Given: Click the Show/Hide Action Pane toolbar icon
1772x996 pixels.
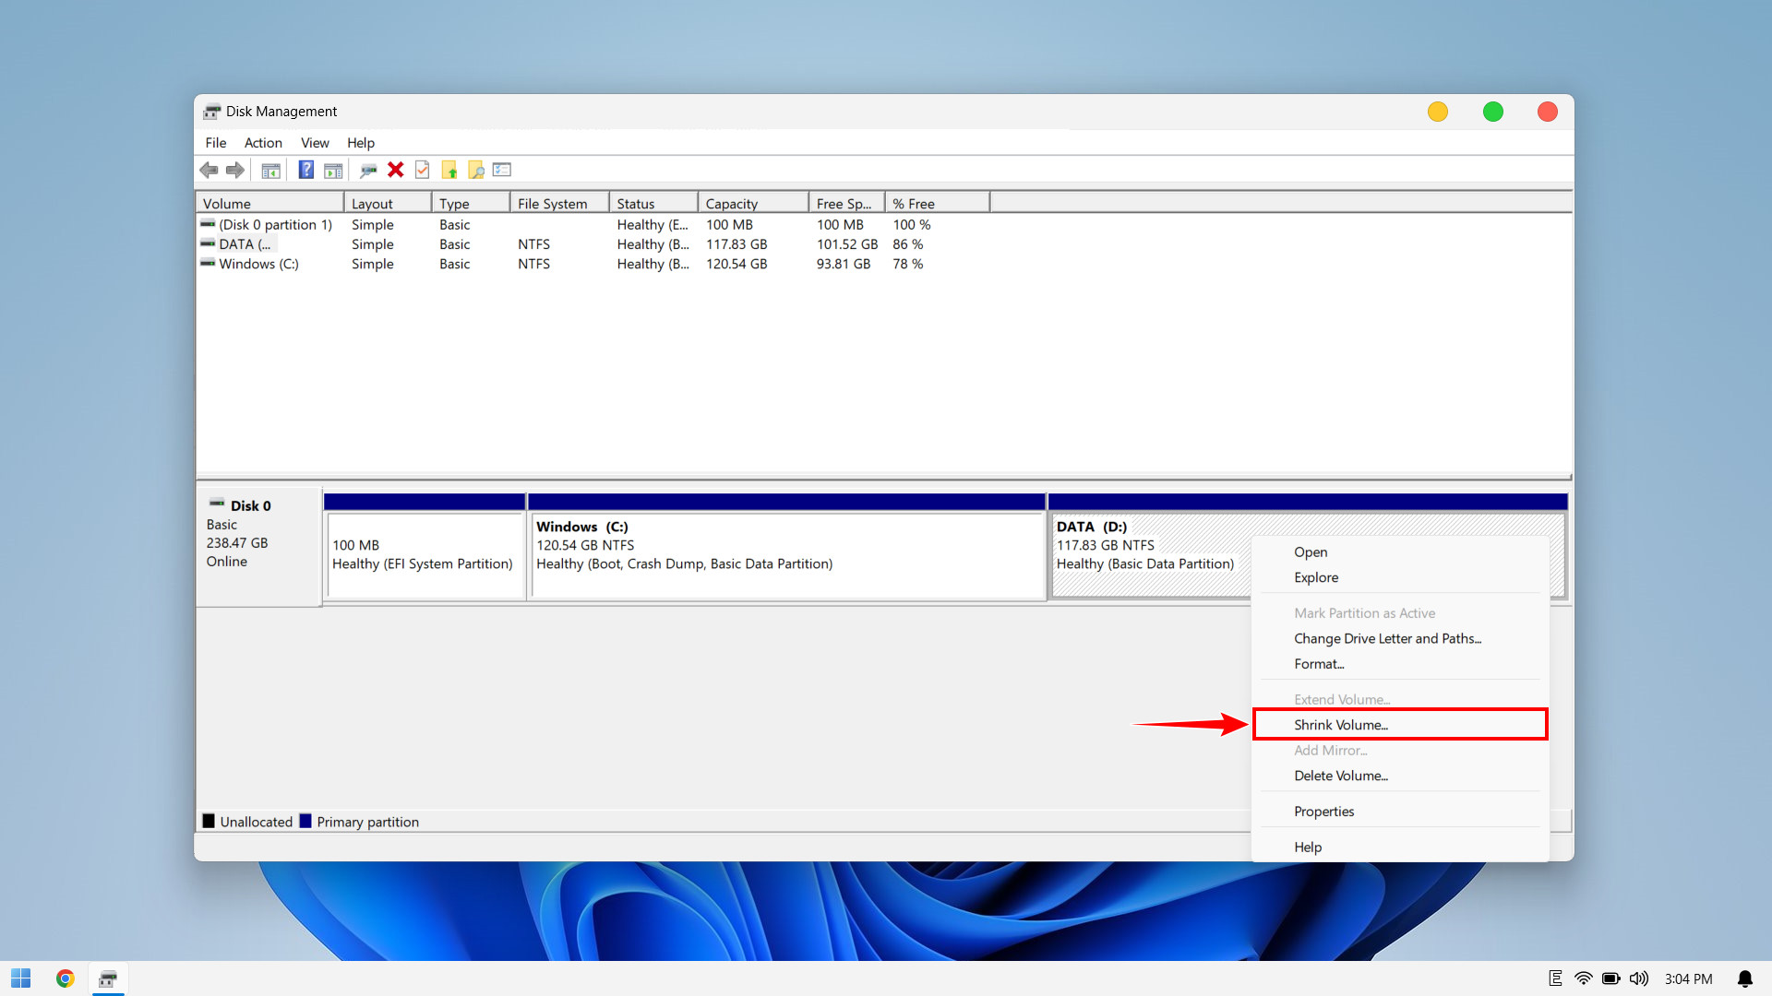Looking at the screenshot, I should pyautogui.click(x=333, y=170).
